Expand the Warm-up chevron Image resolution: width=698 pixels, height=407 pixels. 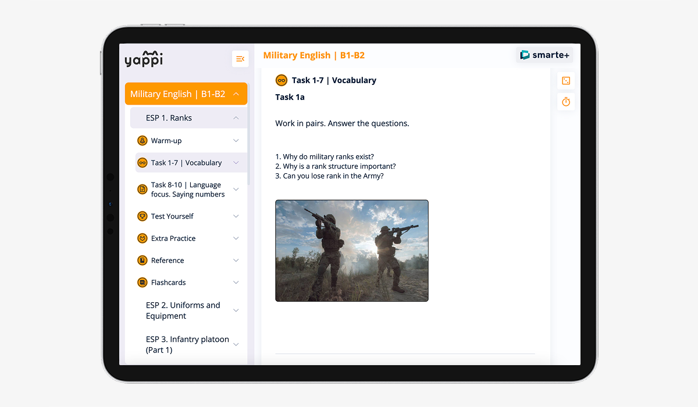(x=236, y=141)
